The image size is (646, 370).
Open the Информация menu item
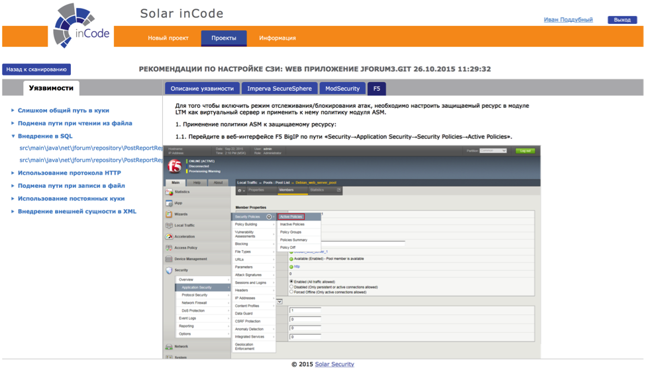coord(277,38)
